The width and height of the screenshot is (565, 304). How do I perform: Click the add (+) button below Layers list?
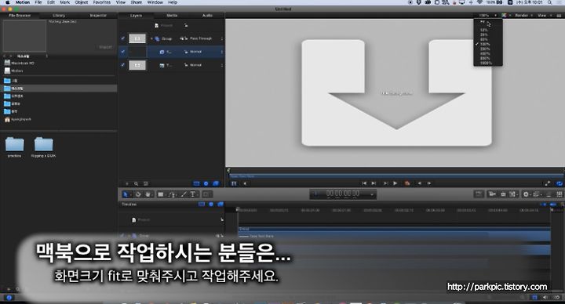(x=126, y=183)
